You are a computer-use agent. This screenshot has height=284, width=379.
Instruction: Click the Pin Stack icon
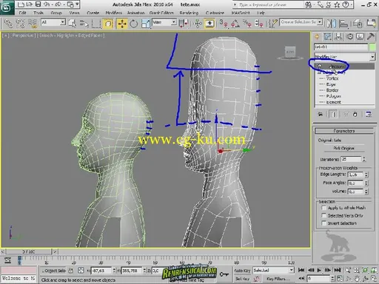(321, 115)
